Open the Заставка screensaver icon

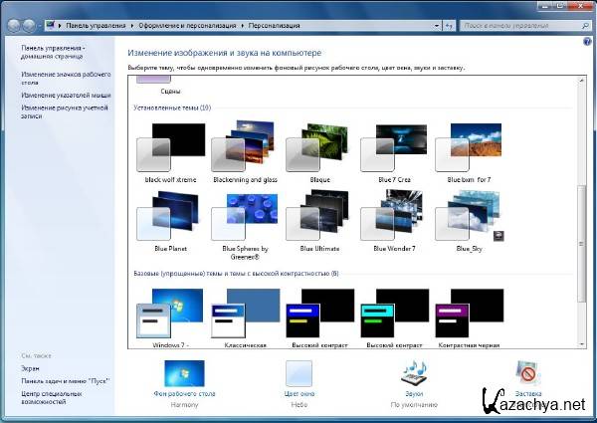tap(528, 376)
